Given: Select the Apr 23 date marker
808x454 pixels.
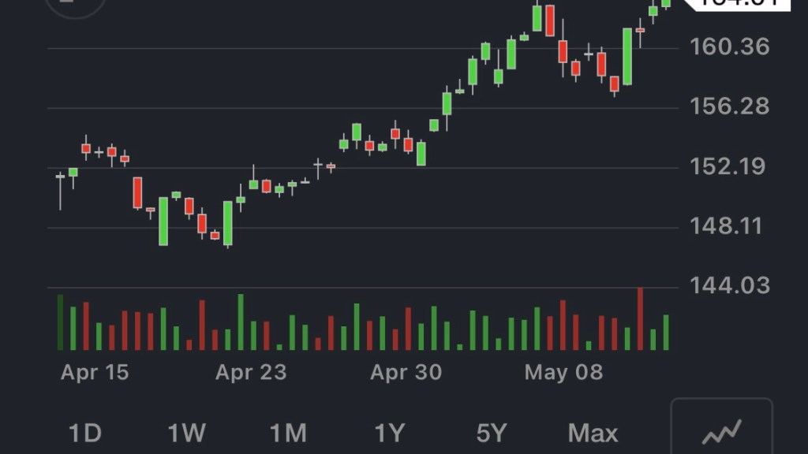Looking at the screenshot, I should [251, 372].
